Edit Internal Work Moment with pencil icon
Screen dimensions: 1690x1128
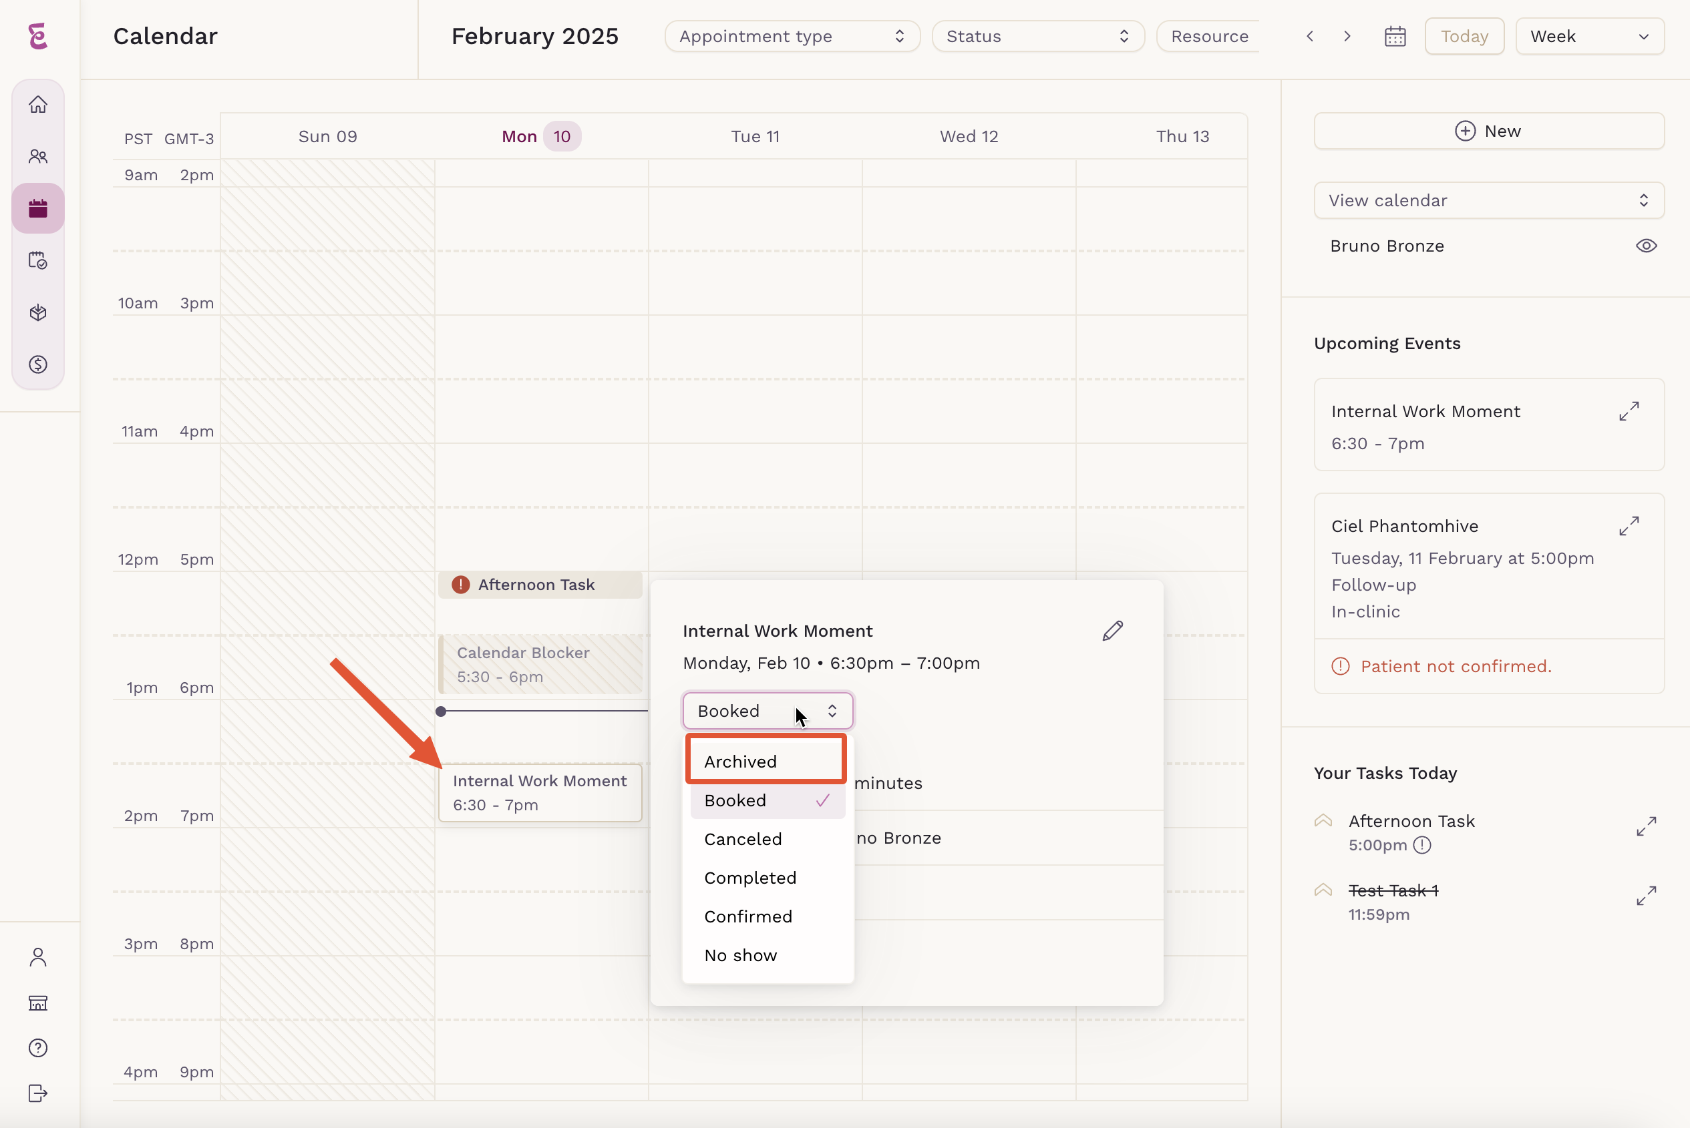pos(1113,631)
